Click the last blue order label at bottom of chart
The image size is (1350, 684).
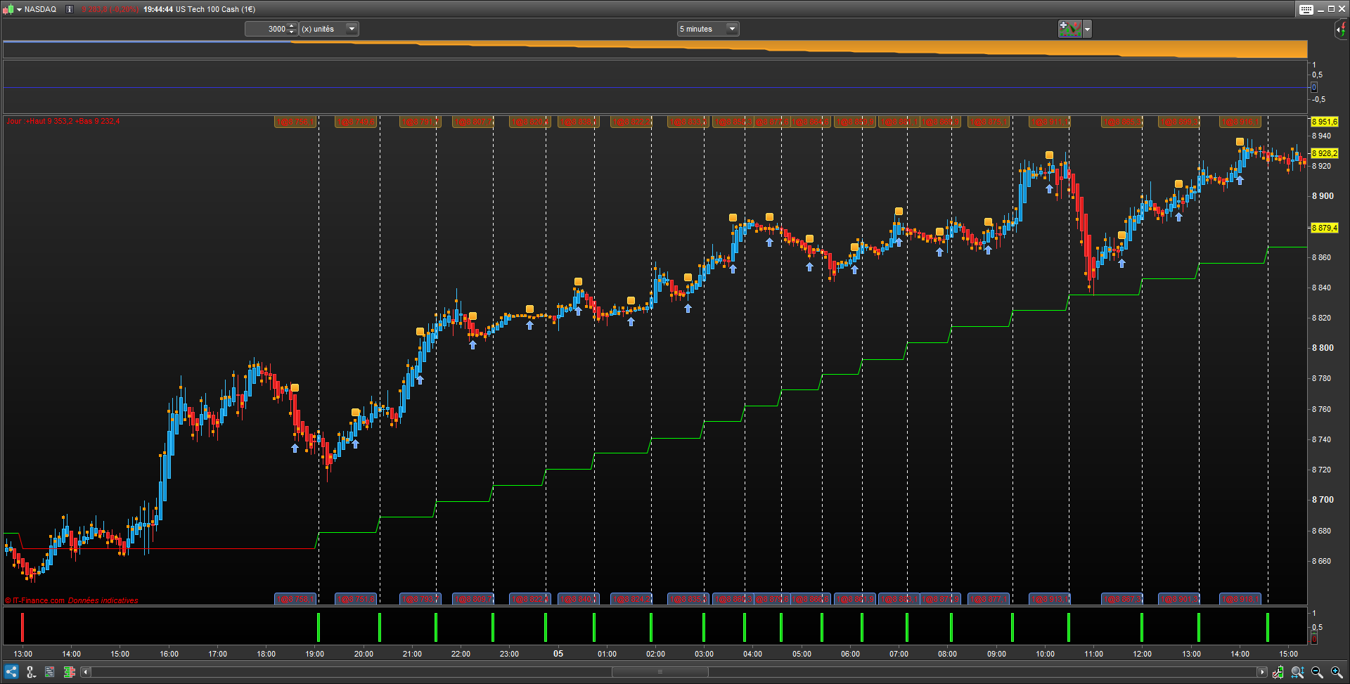[1240, 599]
